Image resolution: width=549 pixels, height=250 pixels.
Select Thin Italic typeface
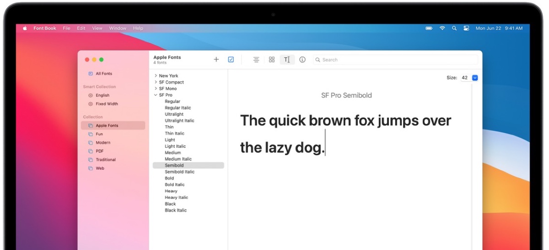[x=175, y=133]
